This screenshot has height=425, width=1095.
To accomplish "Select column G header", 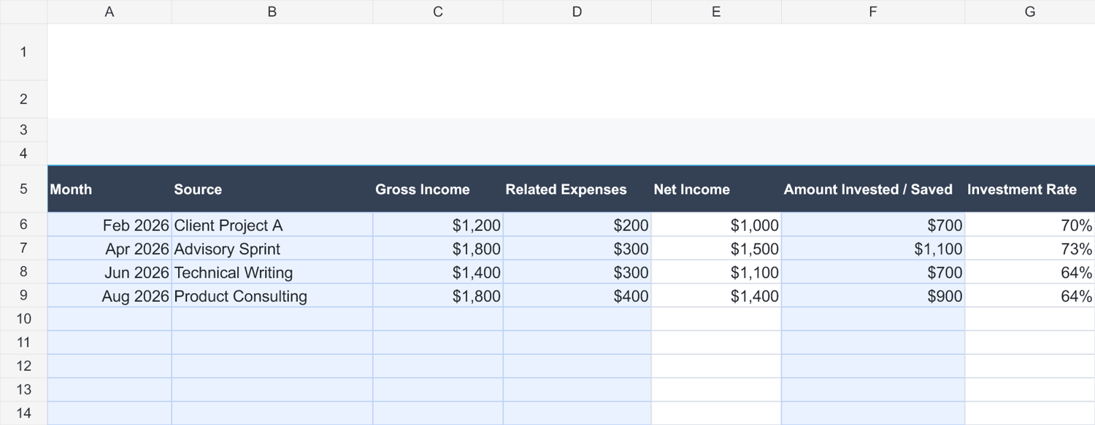I will coord(1030,12).
